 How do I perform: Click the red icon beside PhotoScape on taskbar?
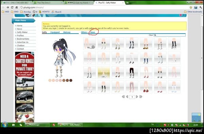click(54, 125)
